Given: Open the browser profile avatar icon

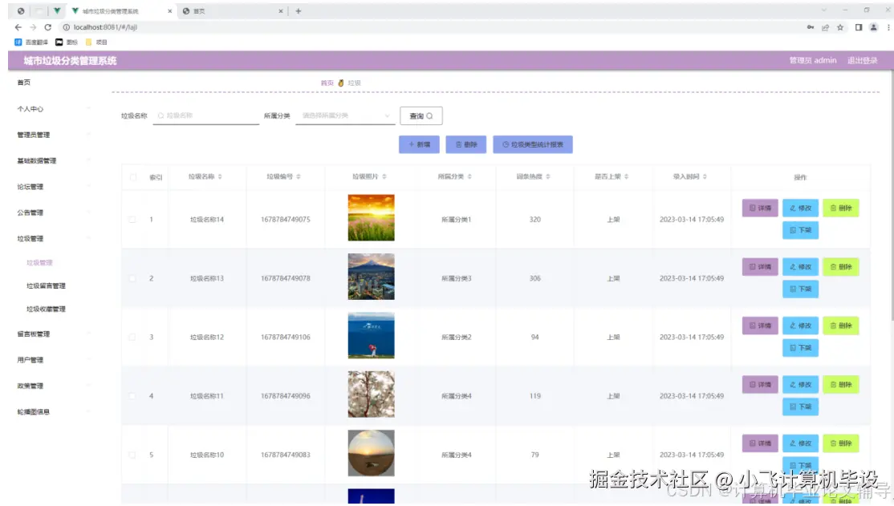Looking at the screenshot, I should [873, 26].
